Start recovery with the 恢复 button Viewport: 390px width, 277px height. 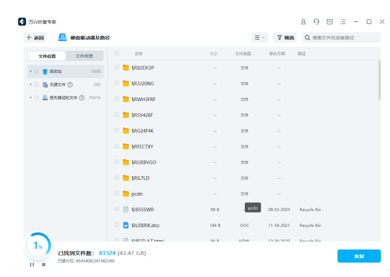[359, 256]
